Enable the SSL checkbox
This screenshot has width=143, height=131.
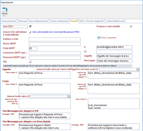30,61
